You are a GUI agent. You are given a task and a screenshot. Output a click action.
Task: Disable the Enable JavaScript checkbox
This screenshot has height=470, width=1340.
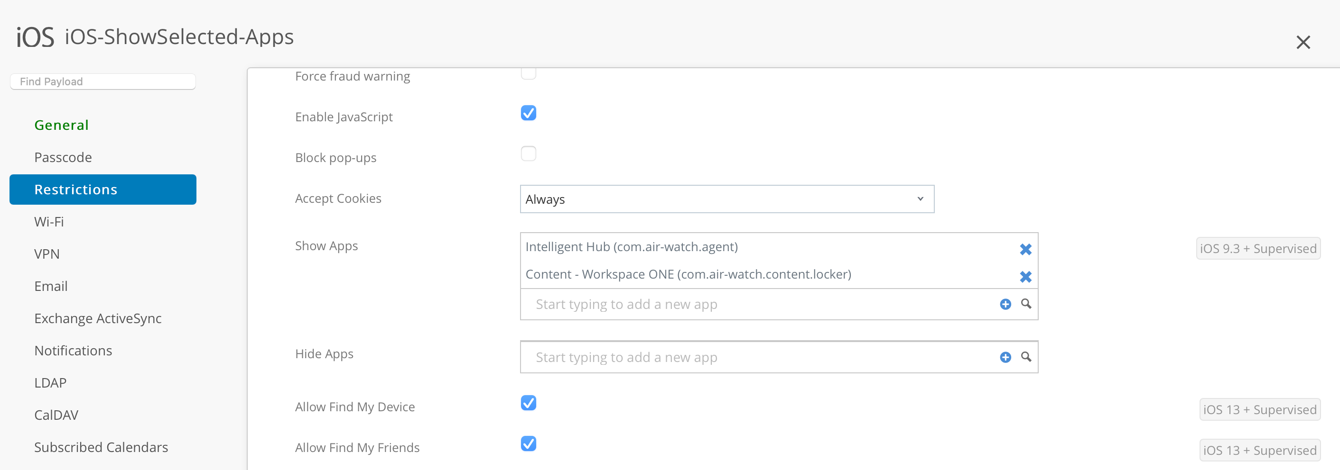pyautogui.click(x=529, y=113)
